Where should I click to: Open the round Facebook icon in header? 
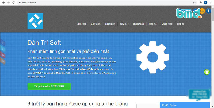pyautogui.click(x=208, y=11)
